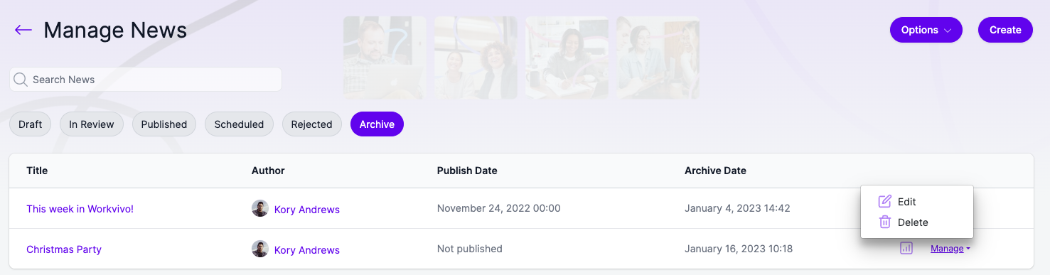Open the Christmas Party article link
1050x275 pixels.
(64, 249)
